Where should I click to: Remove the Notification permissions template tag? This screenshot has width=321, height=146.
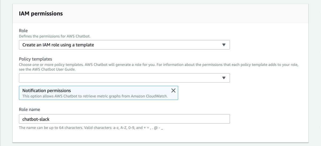(173, 90)
